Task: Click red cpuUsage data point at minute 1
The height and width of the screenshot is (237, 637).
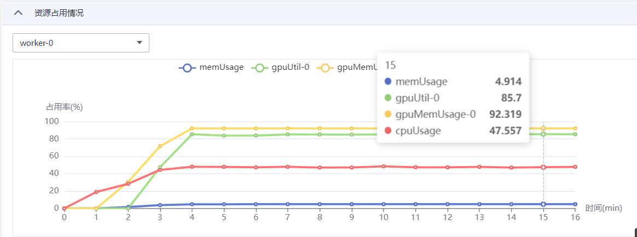Action: pyautogui.click(x=96, y=192)
